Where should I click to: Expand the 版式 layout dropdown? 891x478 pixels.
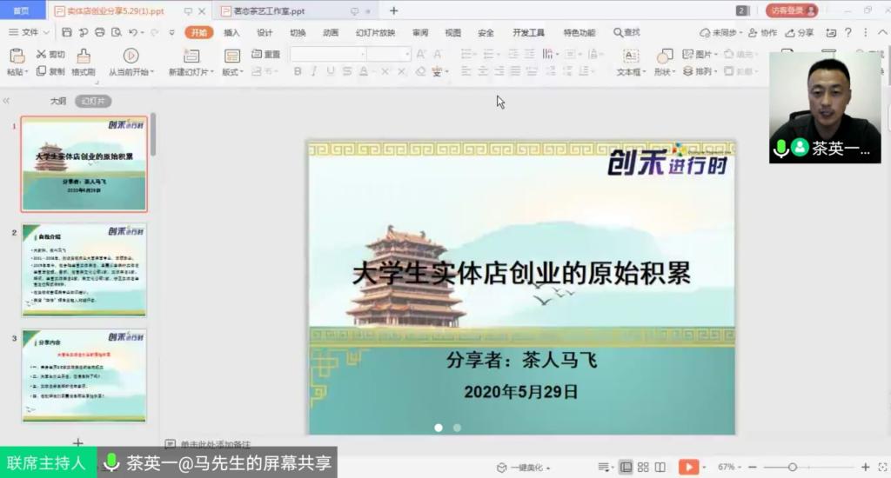pos(231,72)
